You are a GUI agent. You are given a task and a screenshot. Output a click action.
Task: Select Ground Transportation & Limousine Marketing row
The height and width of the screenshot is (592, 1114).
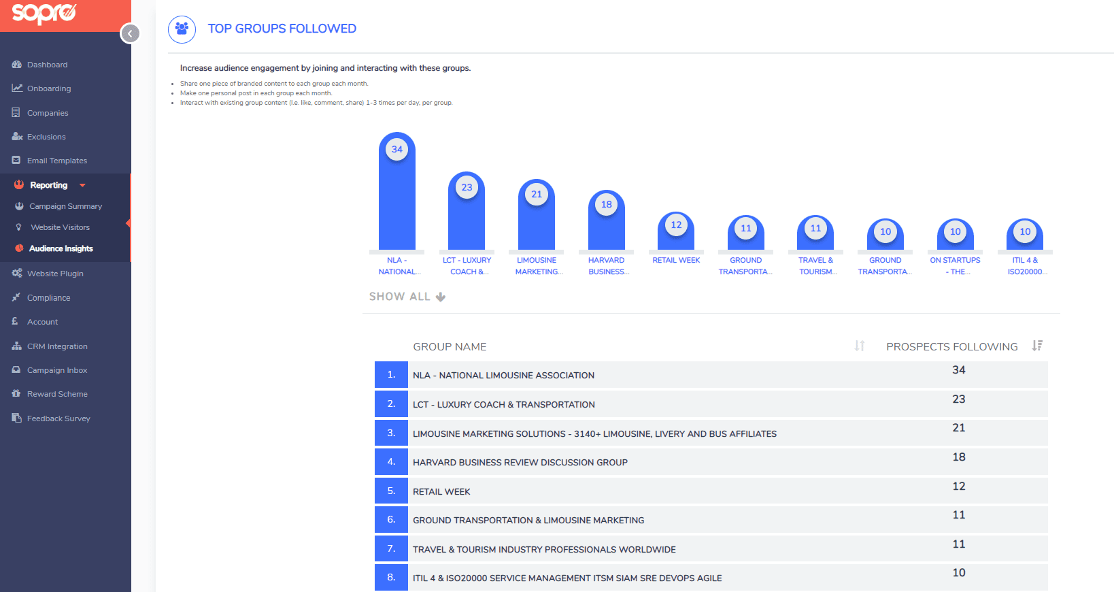tap(711, 520)
